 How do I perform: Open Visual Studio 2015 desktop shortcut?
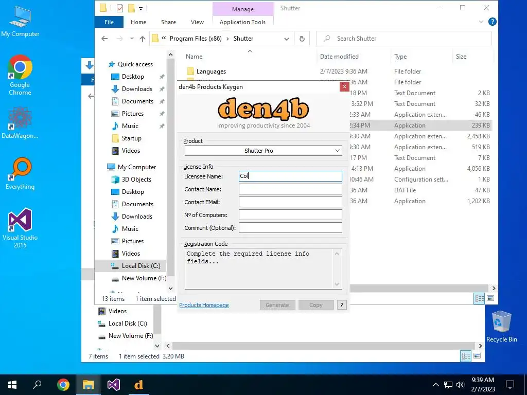[20, 228]
